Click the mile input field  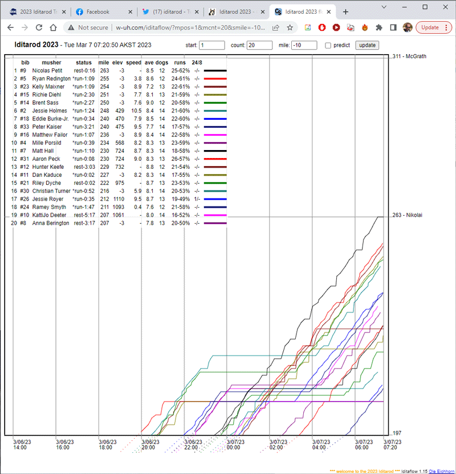click(x=304, y=45)
